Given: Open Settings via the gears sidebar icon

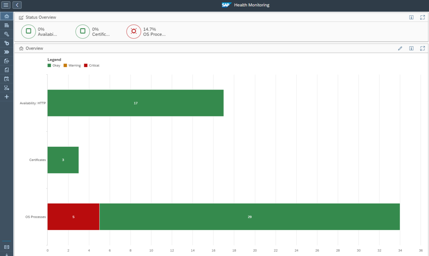Looking at the screenshot, I should (x=6, y=43).
